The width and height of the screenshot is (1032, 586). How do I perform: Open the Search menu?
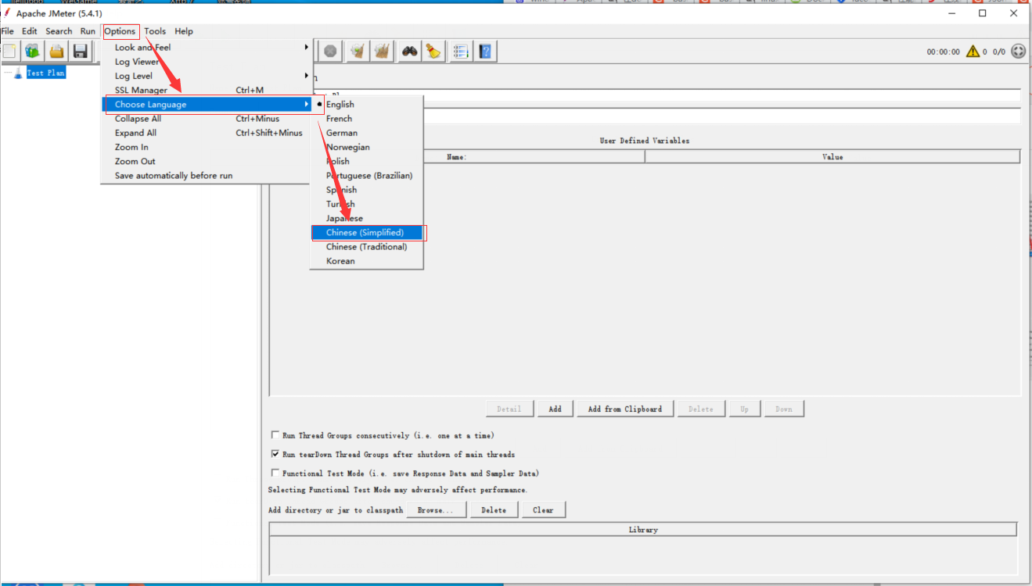click(59, 31)
